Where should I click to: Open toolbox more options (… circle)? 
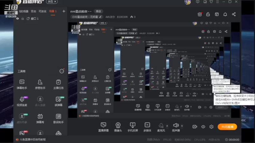point(62,71)
